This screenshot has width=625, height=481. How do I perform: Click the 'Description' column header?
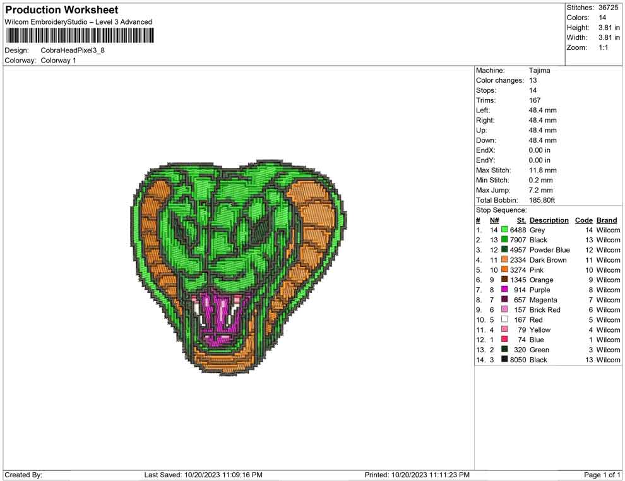[x=549, y=220]
